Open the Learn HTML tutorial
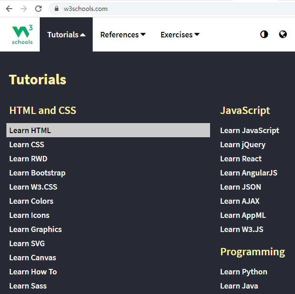The image size is (295, 294). point(108,130)
